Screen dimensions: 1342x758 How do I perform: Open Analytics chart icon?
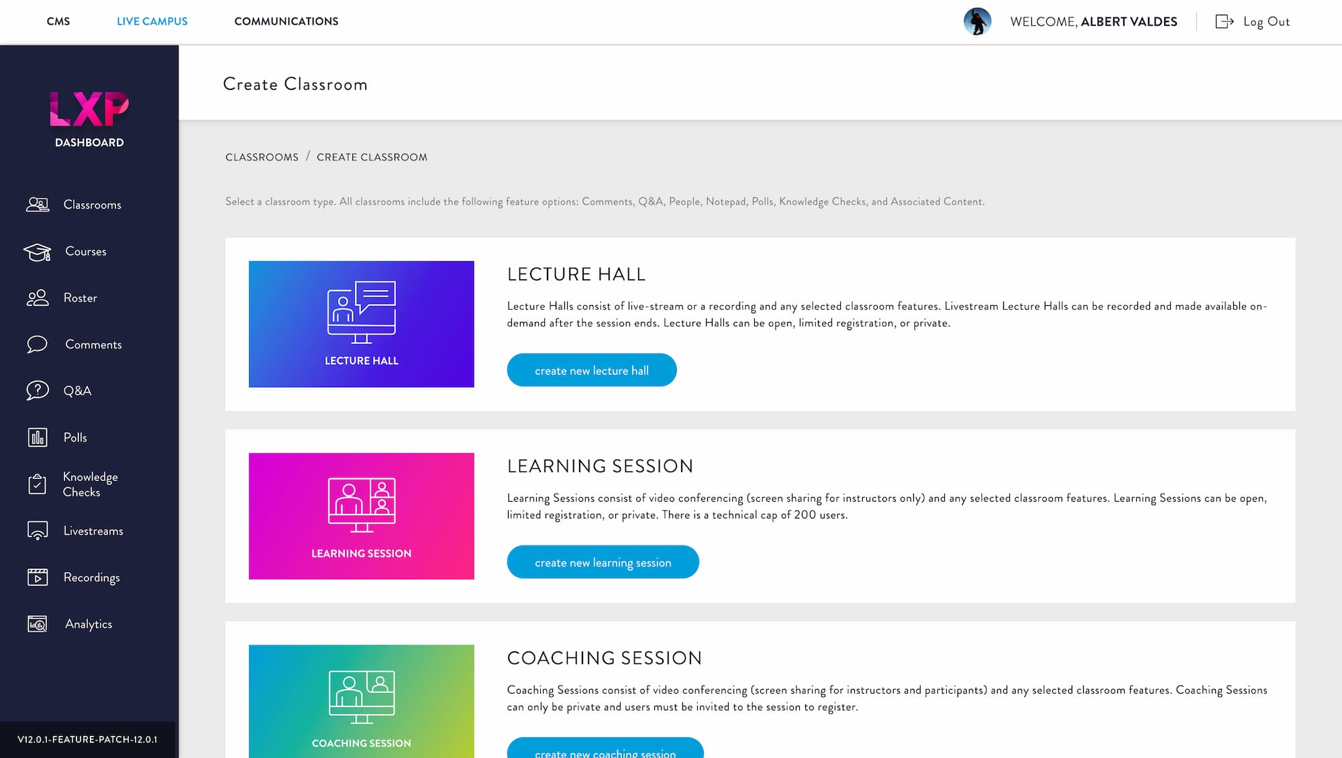[38, 624]
